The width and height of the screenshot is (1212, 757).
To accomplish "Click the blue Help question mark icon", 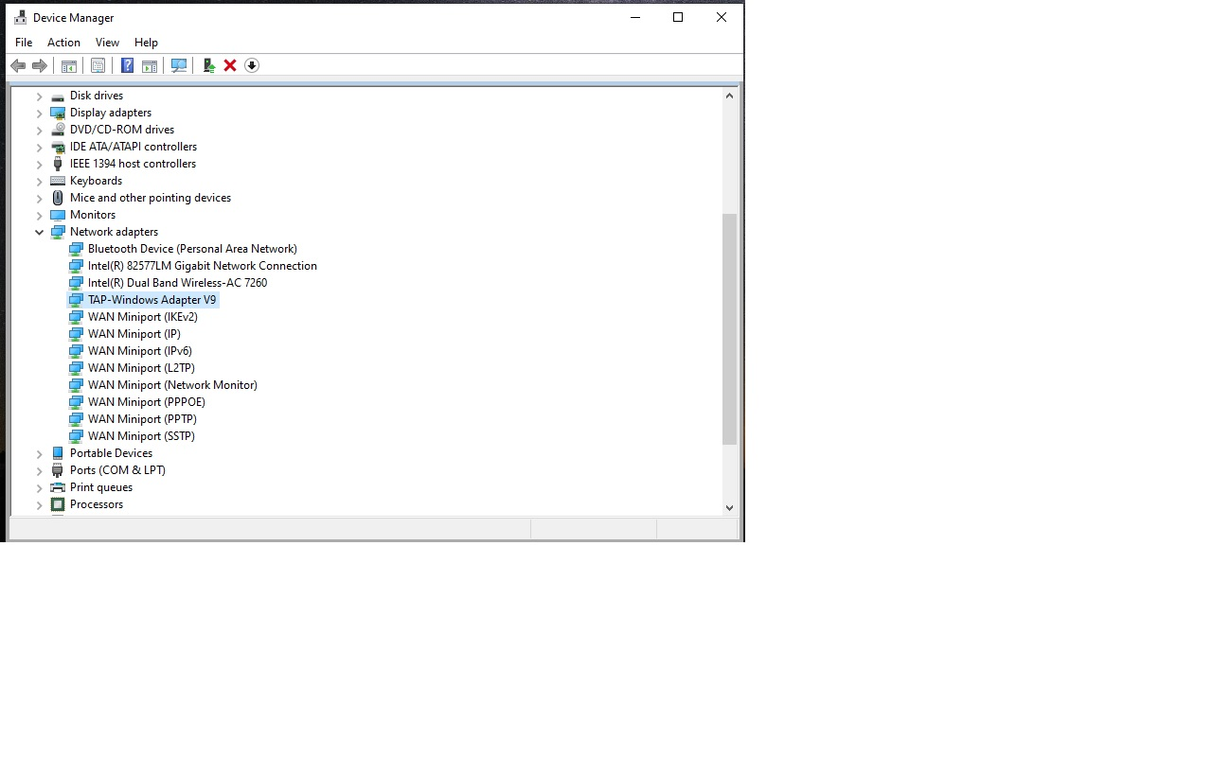I will [x=127, y=65].
